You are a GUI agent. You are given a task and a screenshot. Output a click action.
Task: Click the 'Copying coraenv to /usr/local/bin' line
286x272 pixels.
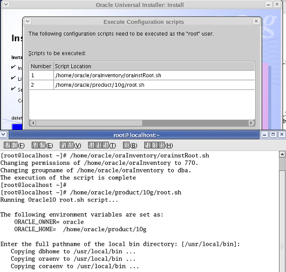point(75,267)
